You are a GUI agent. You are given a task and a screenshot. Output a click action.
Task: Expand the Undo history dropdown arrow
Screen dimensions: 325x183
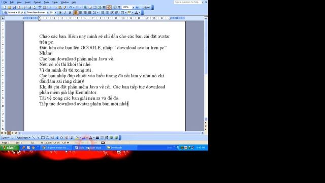(74, 7)
